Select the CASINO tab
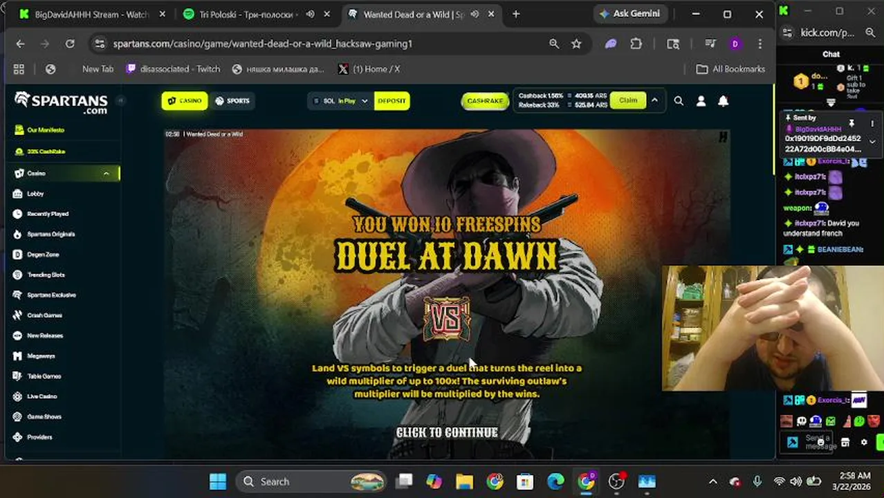The height and width of the screenshot is (498, 884). [185, 101]
